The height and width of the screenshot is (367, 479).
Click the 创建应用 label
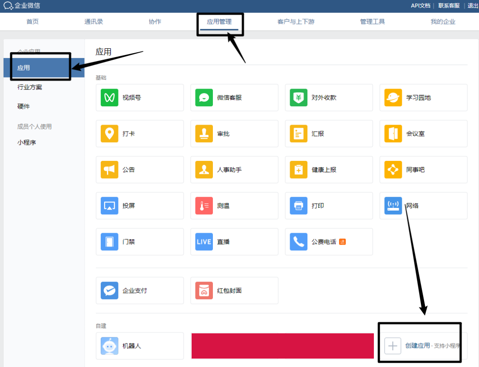click(417, 346)
